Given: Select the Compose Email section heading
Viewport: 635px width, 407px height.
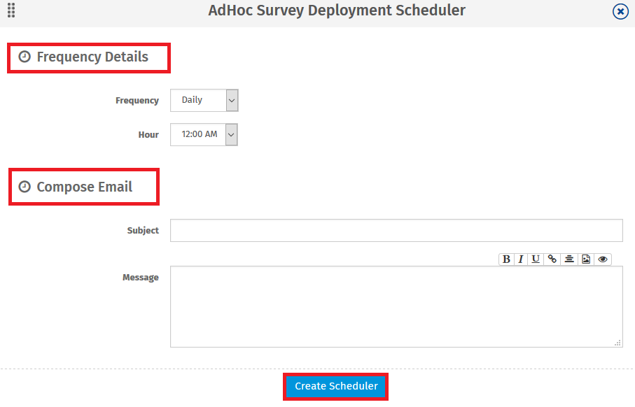Looking at the screenshot, I should (85, 187).
